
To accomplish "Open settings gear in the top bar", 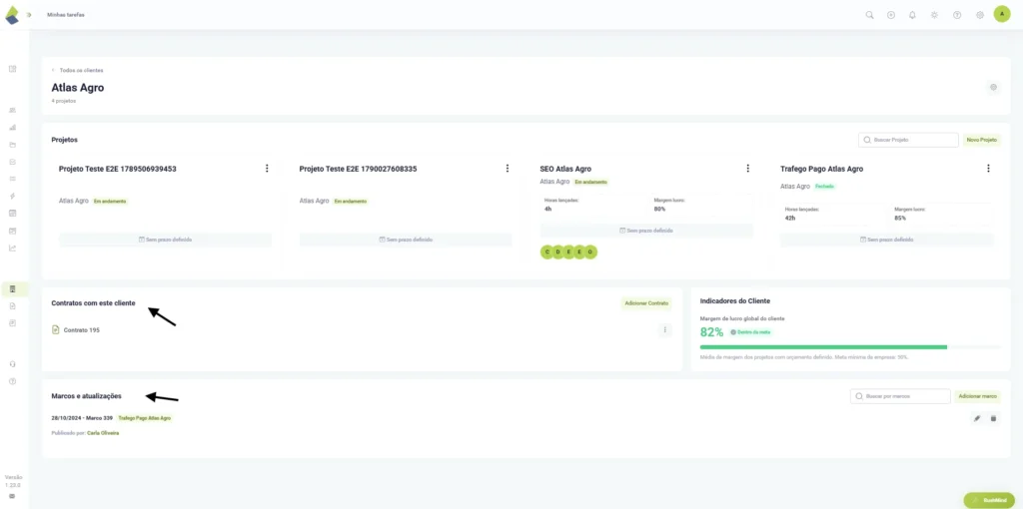I will click(x=979, y=15).
